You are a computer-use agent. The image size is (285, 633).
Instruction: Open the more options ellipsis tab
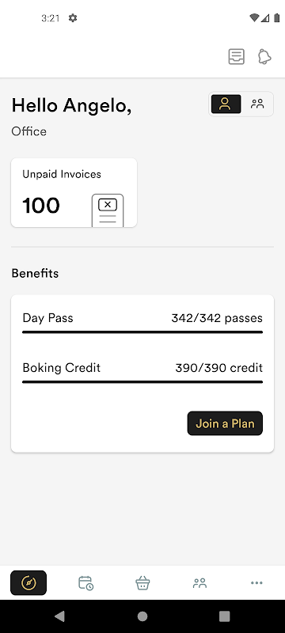(x=256, y=582)
